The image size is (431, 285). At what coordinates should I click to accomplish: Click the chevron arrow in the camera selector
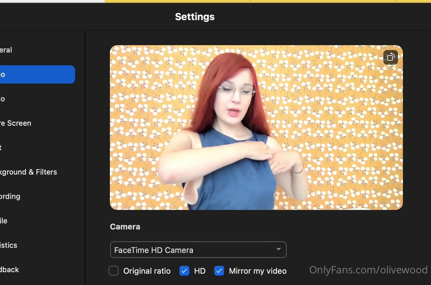[x=278, y=249]
